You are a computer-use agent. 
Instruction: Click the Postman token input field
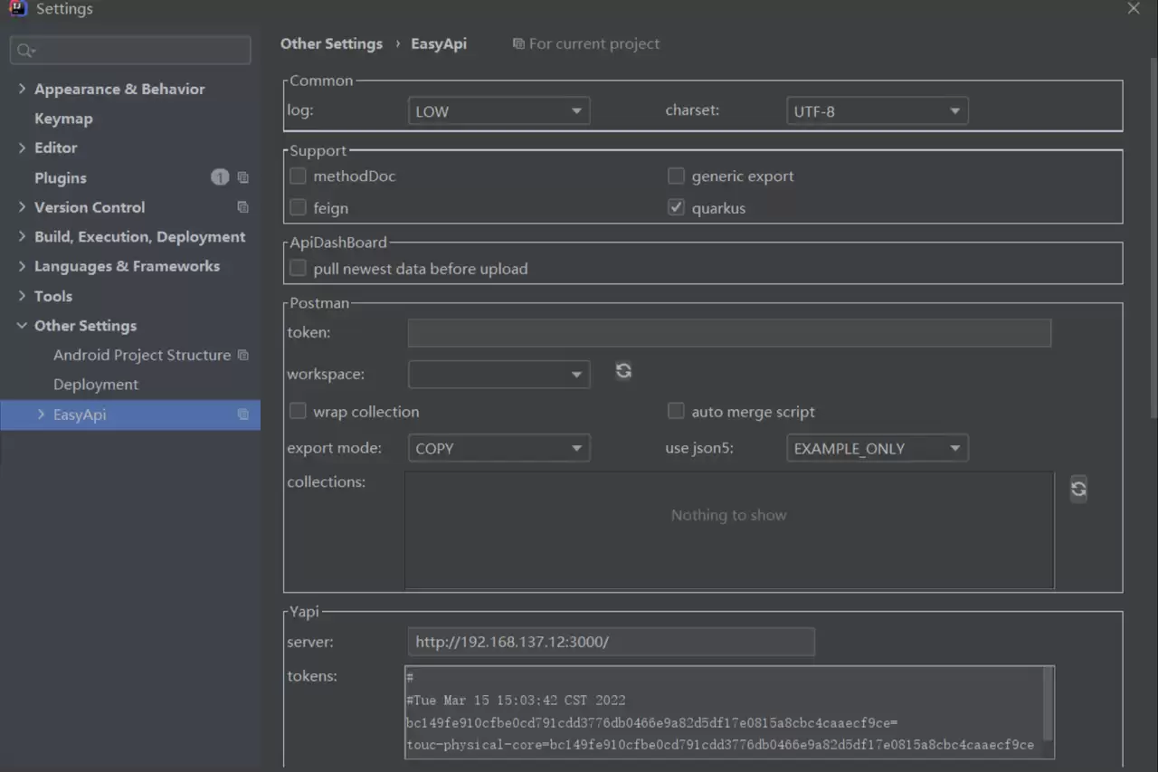click(729, 332)
